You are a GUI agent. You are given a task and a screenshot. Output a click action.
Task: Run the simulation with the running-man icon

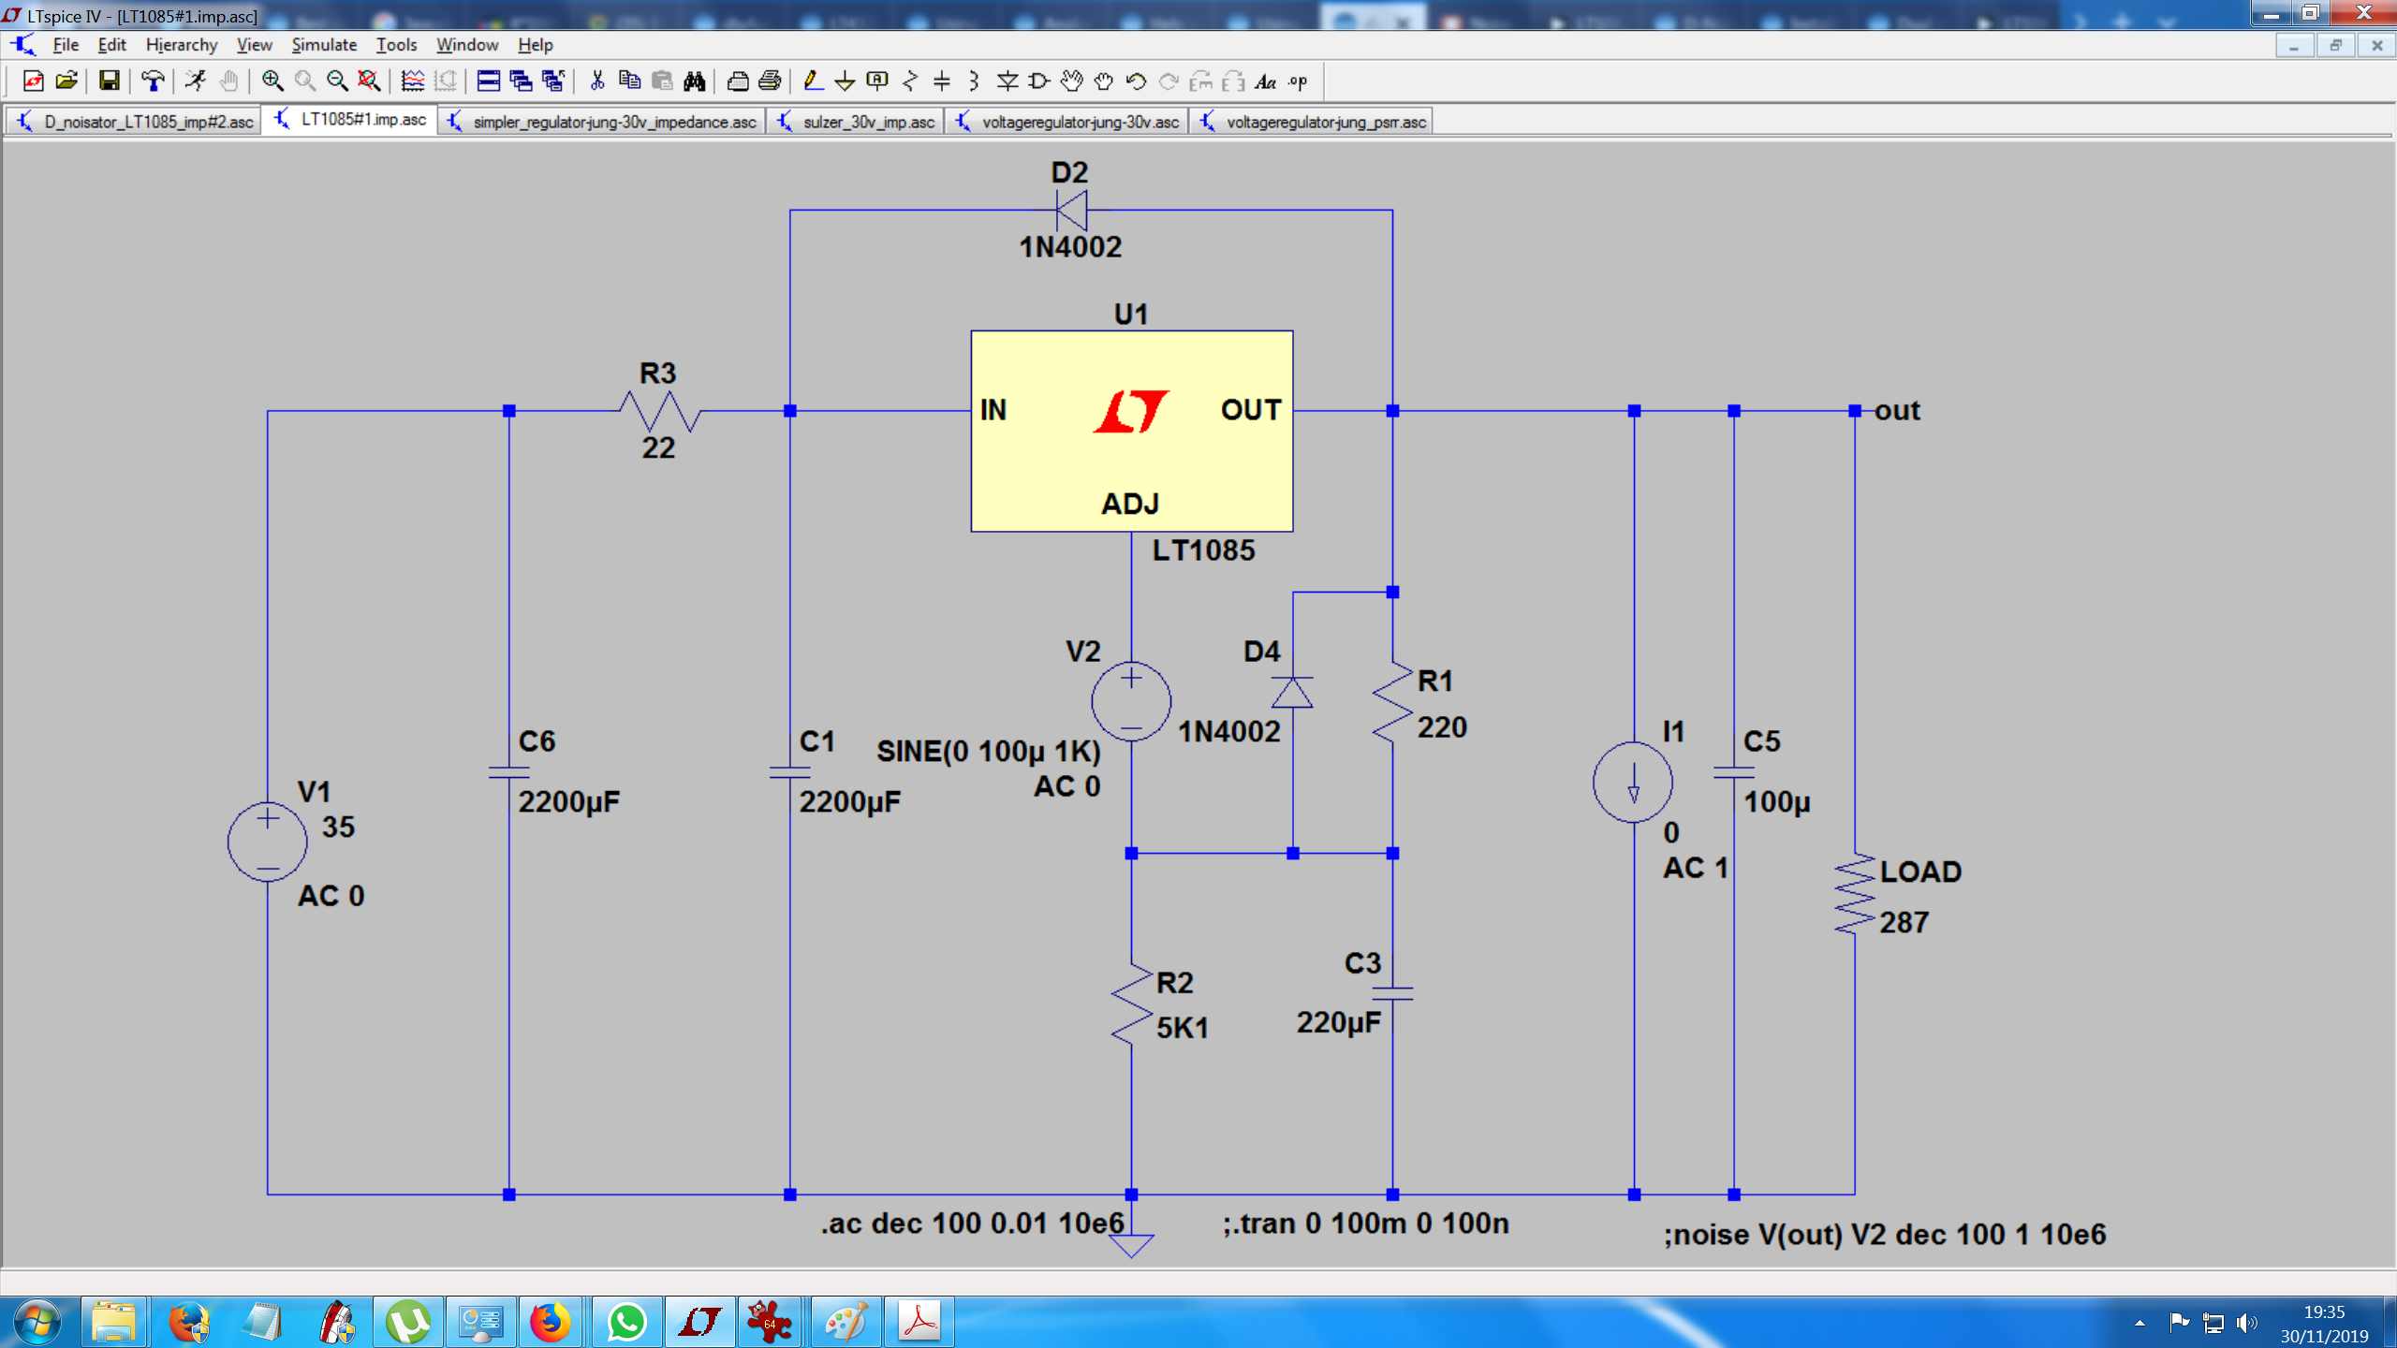(196, 81)
